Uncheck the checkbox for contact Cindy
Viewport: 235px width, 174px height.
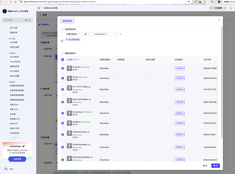pyautogui.click(x=63, y=78)
